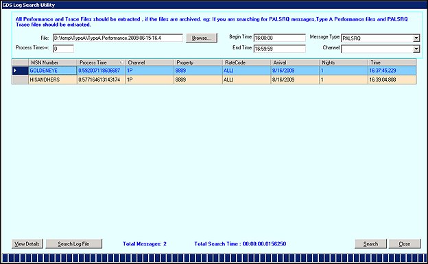Click the Nights column header
Screen dimensions: 428x264
344,62
